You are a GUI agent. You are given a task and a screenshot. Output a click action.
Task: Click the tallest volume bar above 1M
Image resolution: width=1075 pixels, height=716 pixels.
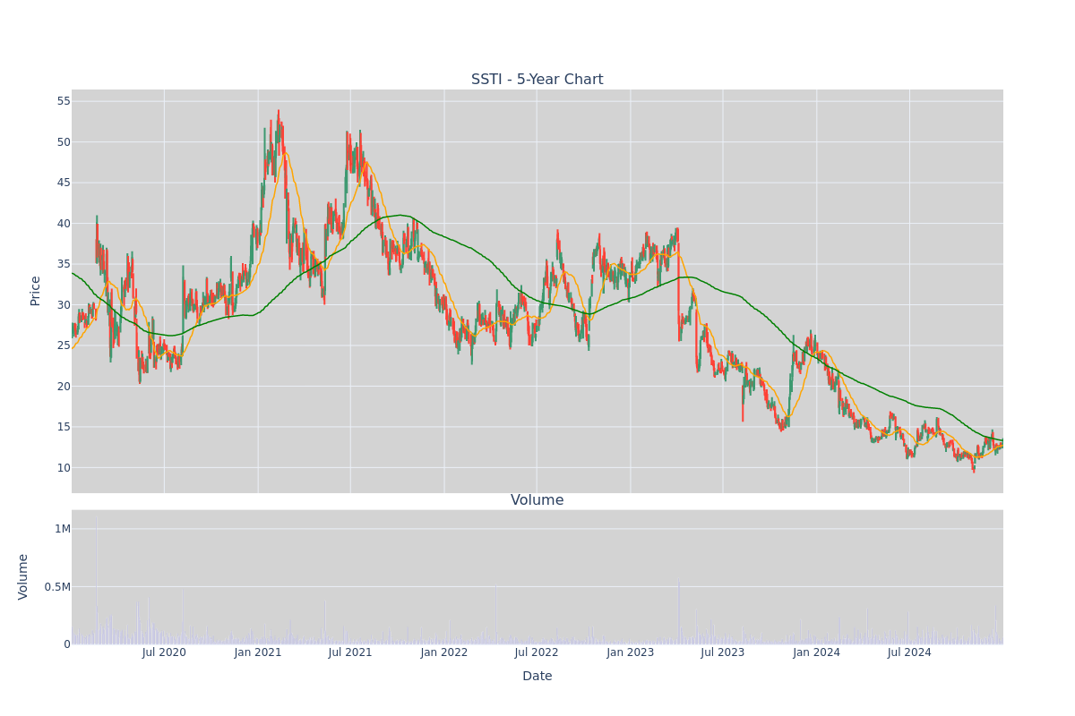(x=97, y=579)
